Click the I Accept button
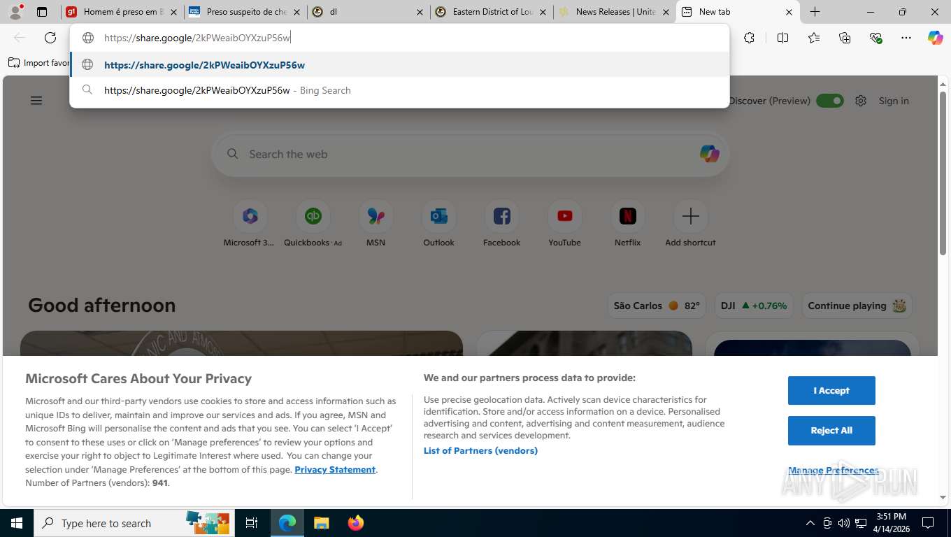The width and height of the screenshot is (951, 537). (x=831, y=390)
